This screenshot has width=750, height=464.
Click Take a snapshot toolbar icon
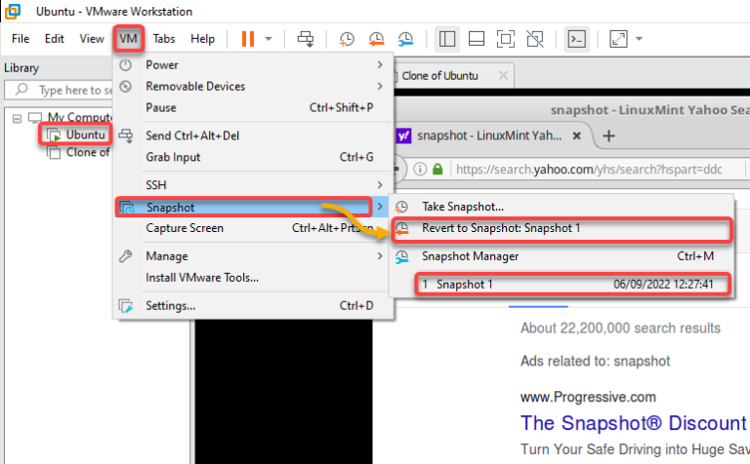tap(347, 39)
